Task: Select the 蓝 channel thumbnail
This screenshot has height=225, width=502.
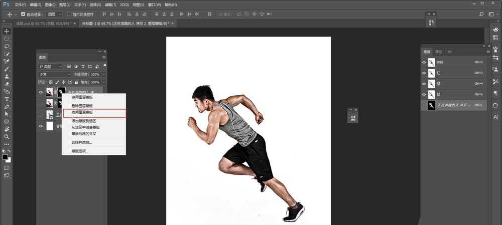Action: 432,94
